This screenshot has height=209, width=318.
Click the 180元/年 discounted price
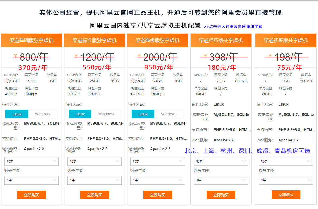(222, 67)
